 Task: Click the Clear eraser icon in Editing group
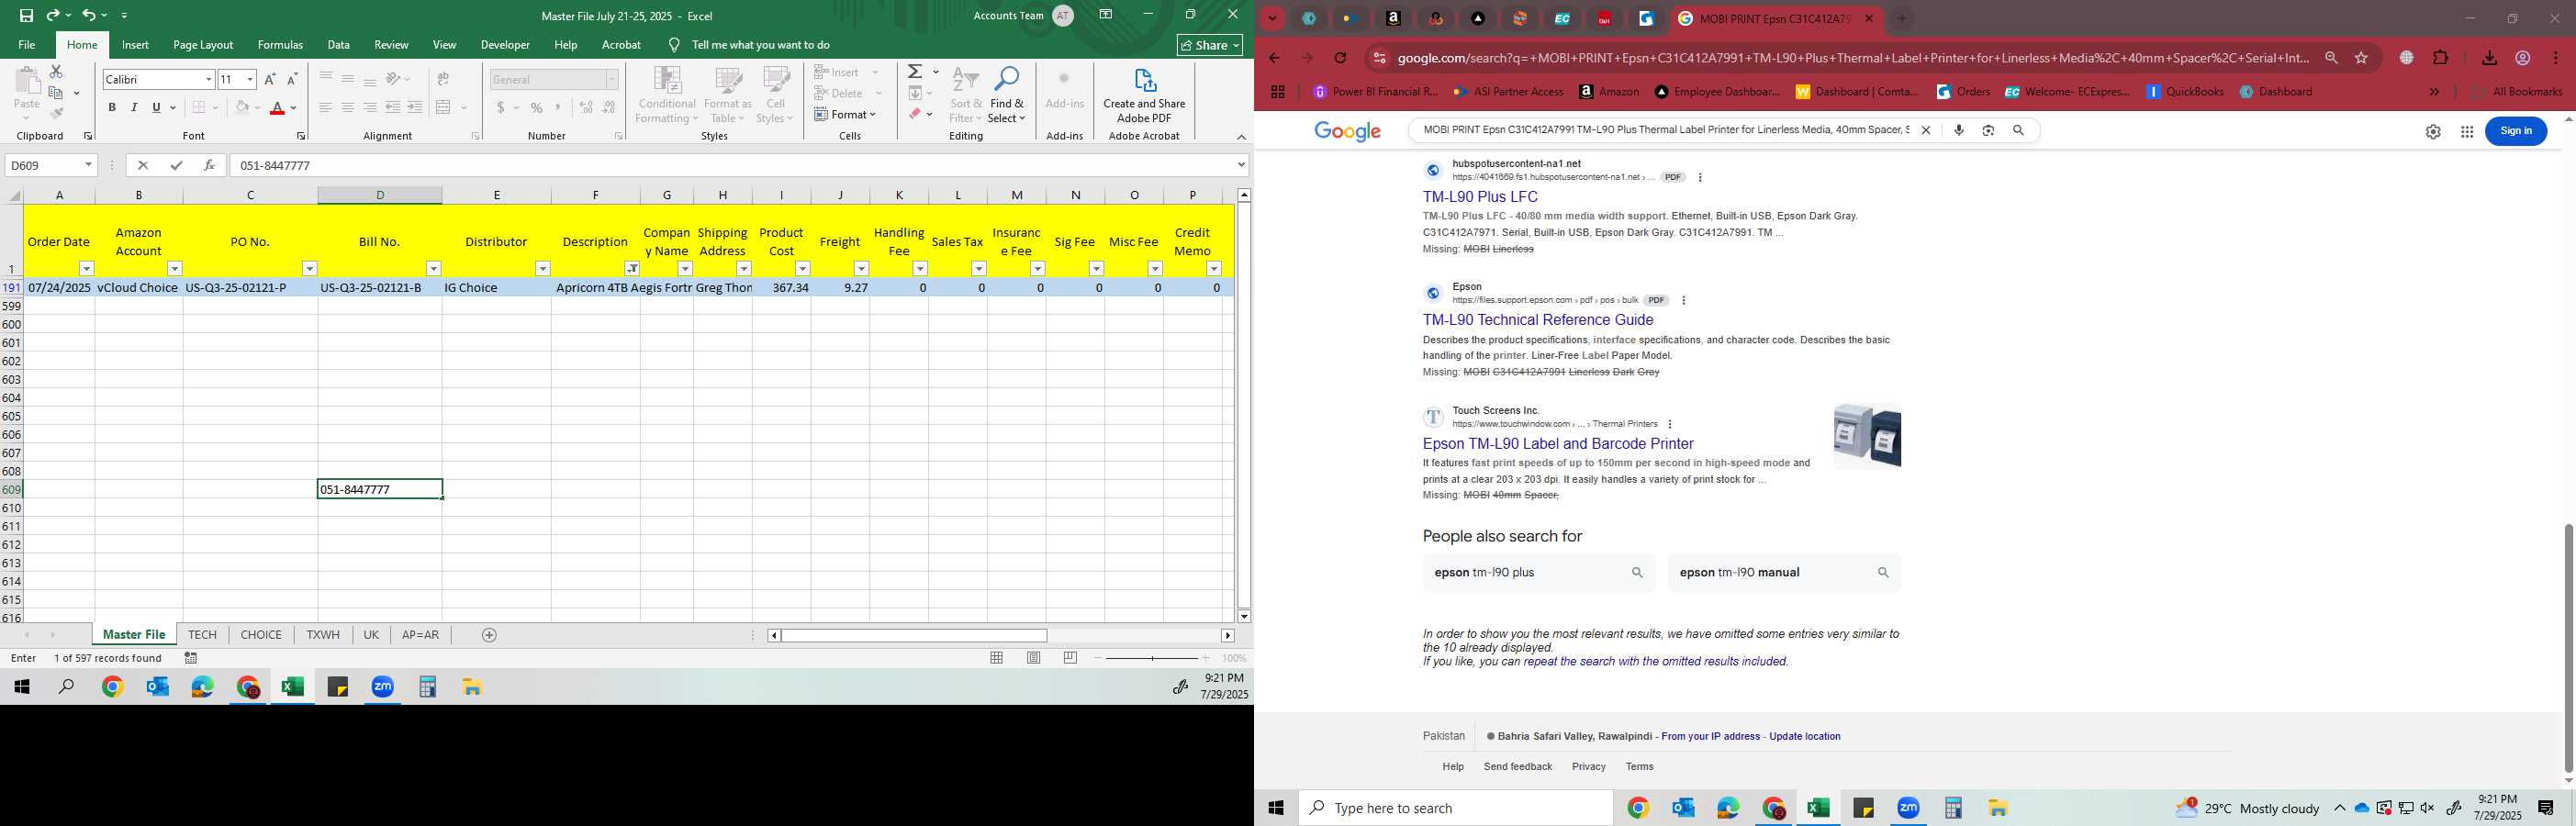[915, 114]
